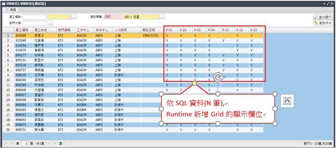Click row number 20 in the grid
Screen dimensions: 336x148
[x=8, y=130]
